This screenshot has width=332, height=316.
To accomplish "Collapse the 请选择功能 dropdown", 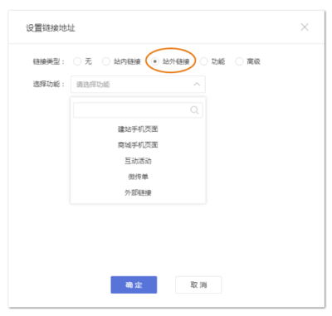I will (x=138, y=84).
